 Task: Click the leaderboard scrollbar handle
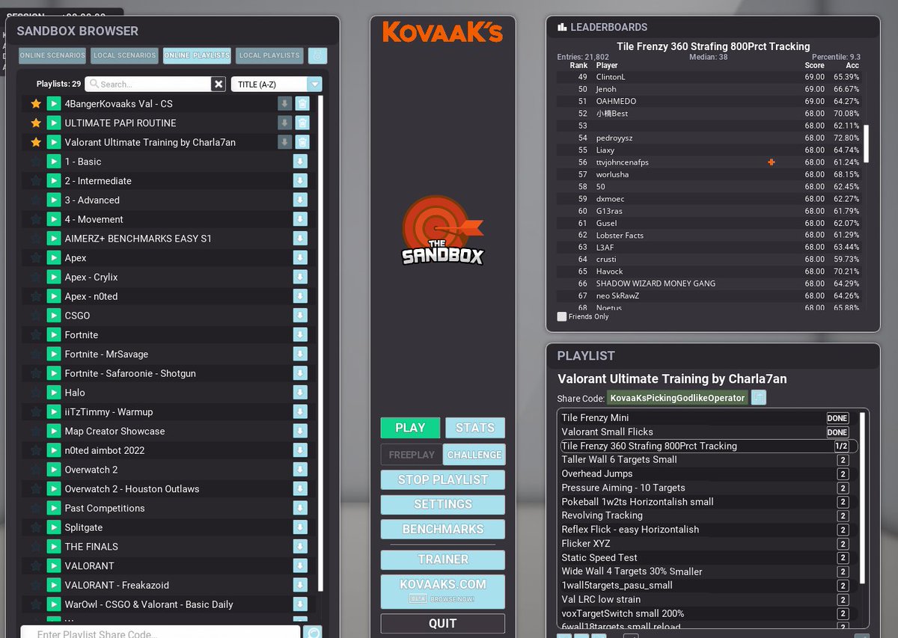(867, 143)
